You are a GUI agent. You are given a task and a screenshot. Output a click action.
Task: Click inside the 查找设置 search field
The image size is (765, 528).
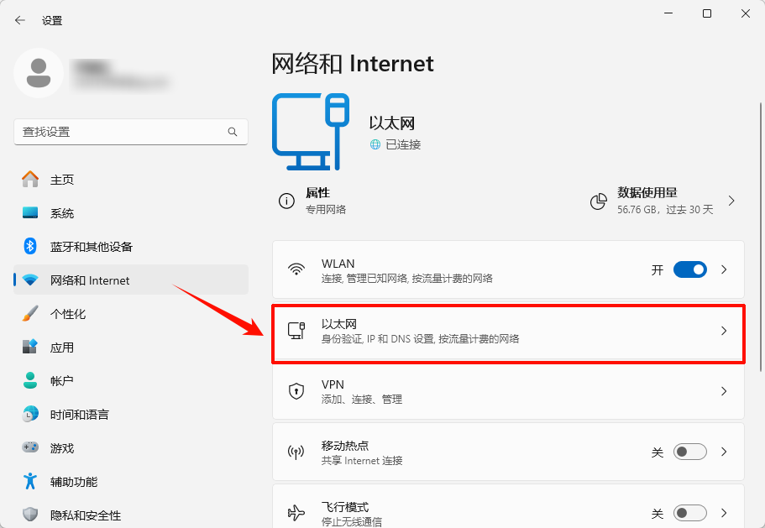click(x=130, y=132)
